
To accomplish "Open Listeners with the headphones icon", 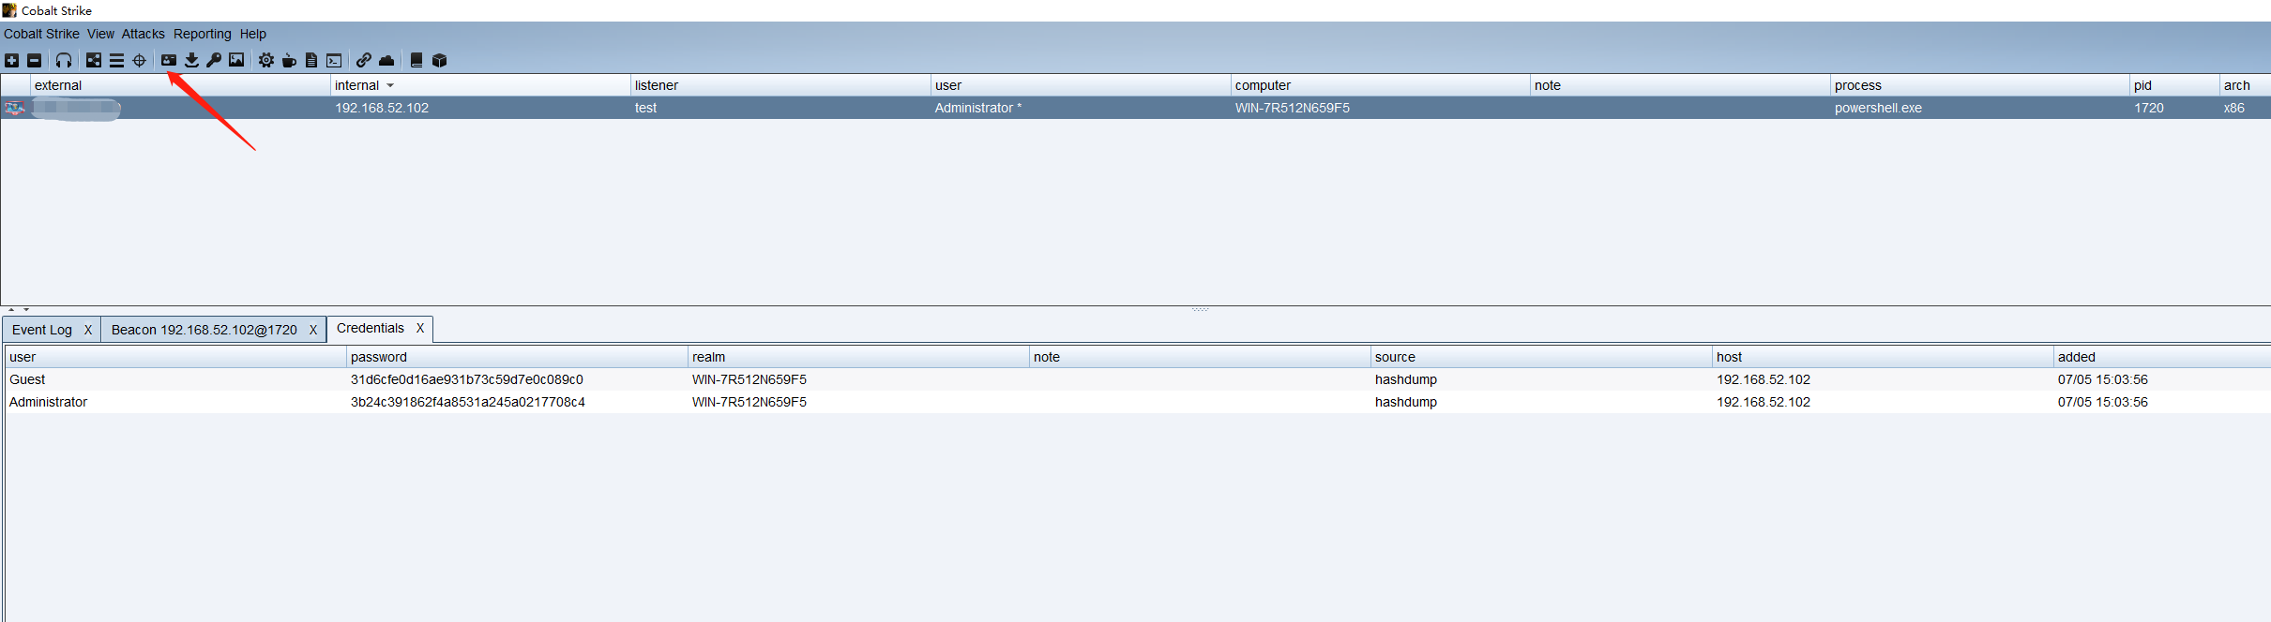I will 64,60.
